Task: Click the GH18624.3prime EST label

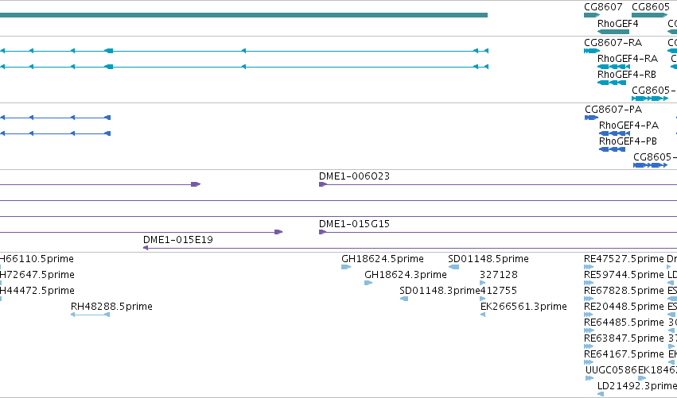Action: (x=406, y=275)
